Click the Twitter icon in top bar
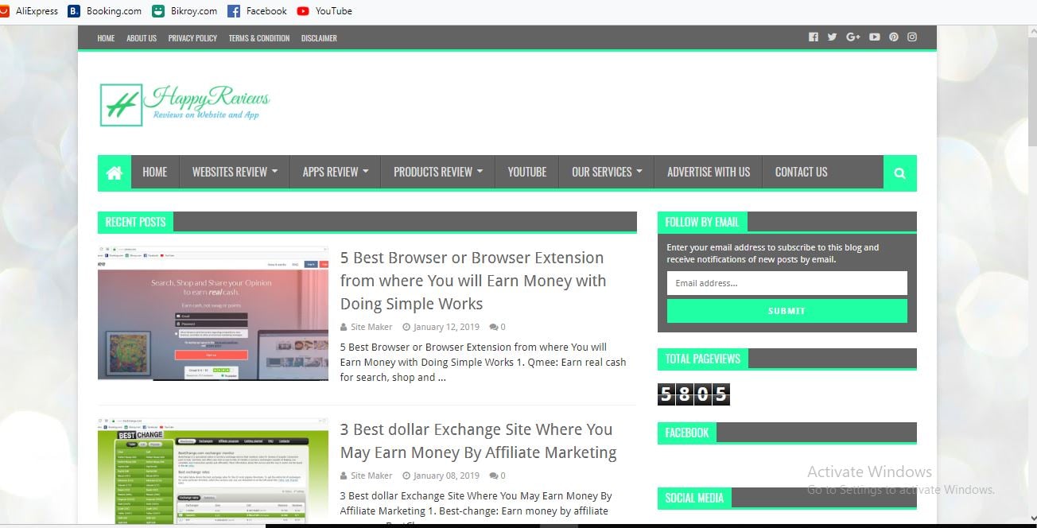Viewport: 1037px width, 528px height. click(832, 37)
